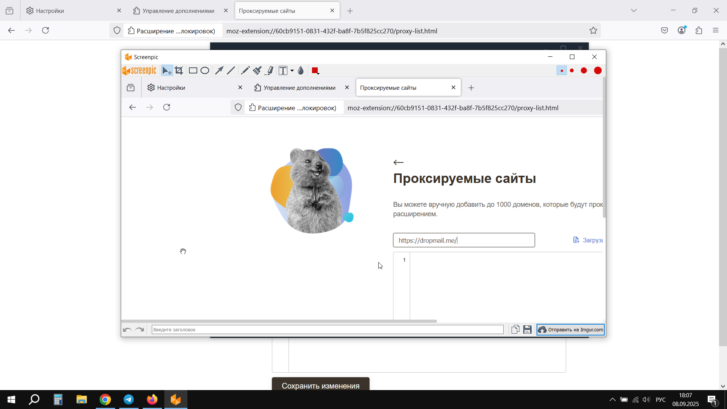
Task: Set the second smallest line thickness dot
Action: point(572,71)
